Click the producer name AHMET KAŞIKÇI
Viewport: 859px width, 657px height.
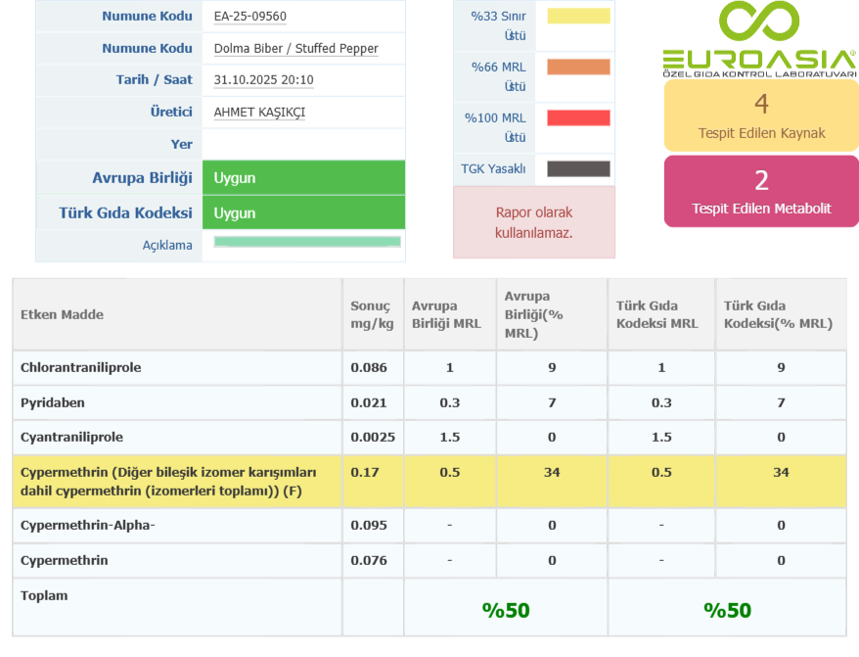click(259, 112)
